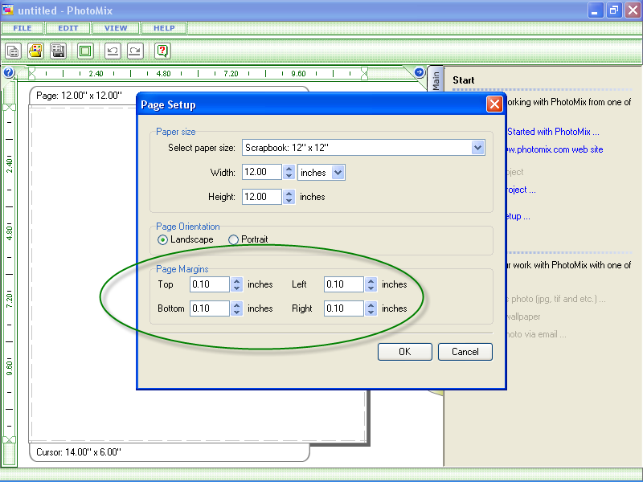The width and height of the screenshot is (643, 482).
Task: Save the project using the floppy icon
Action: [x=58, y=51]
